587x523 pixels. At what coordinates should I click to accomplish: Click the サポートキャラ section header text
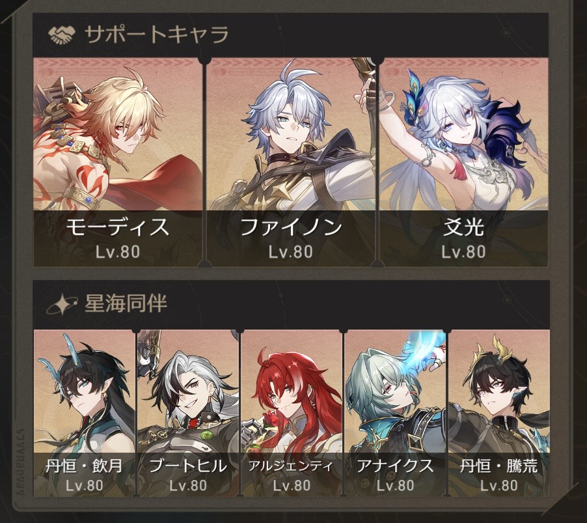[x=156, y=35]
